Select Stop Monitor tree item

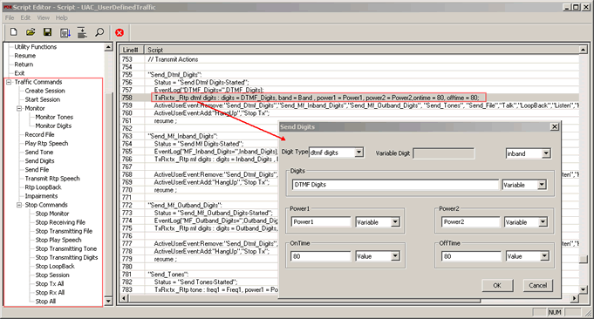coord(52,214)
